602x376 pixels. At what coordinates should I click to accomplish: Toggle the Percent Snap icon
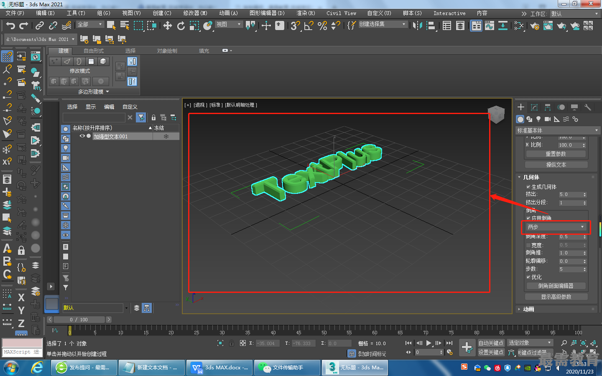point(322,26)
